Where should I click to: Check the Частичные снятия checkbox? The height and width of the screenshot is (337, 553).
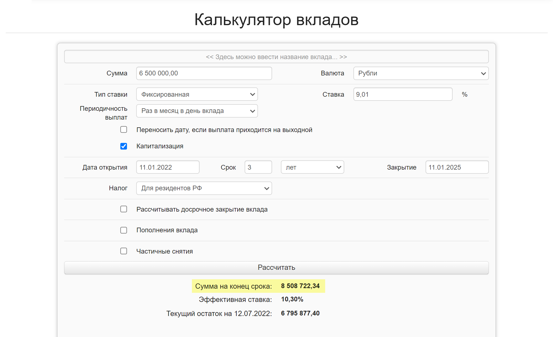pos(124,251)
